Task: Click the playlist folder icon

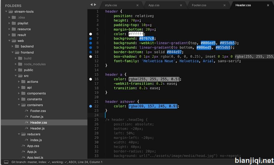Action: click(14, 23)
